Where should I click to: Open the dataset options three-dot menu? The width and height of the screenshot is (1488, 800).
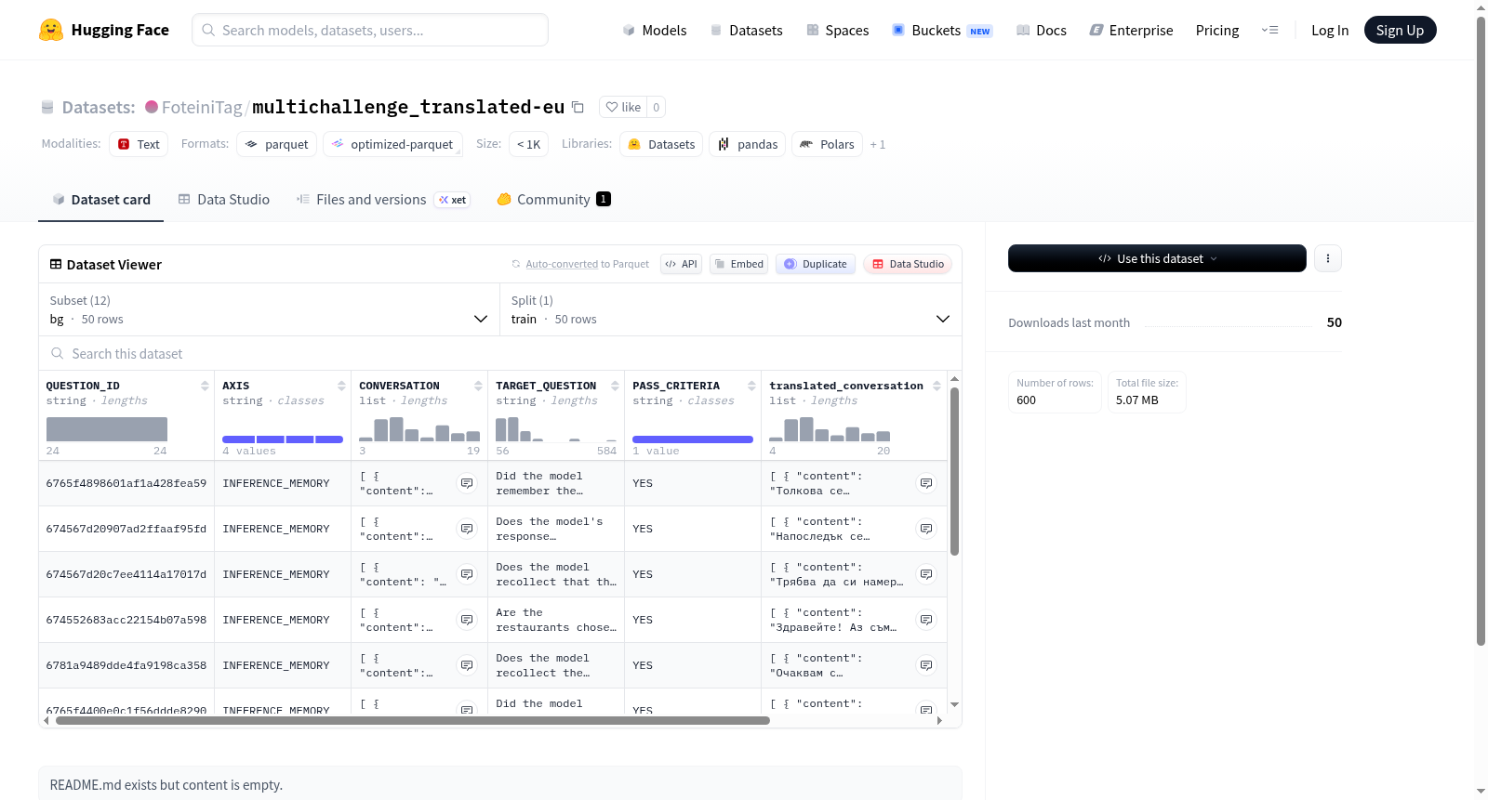point(1328,258)
